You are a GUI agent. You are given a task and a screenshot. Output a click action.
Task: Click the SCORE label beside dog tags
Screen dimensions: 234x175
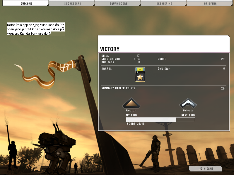coord(162,59)
